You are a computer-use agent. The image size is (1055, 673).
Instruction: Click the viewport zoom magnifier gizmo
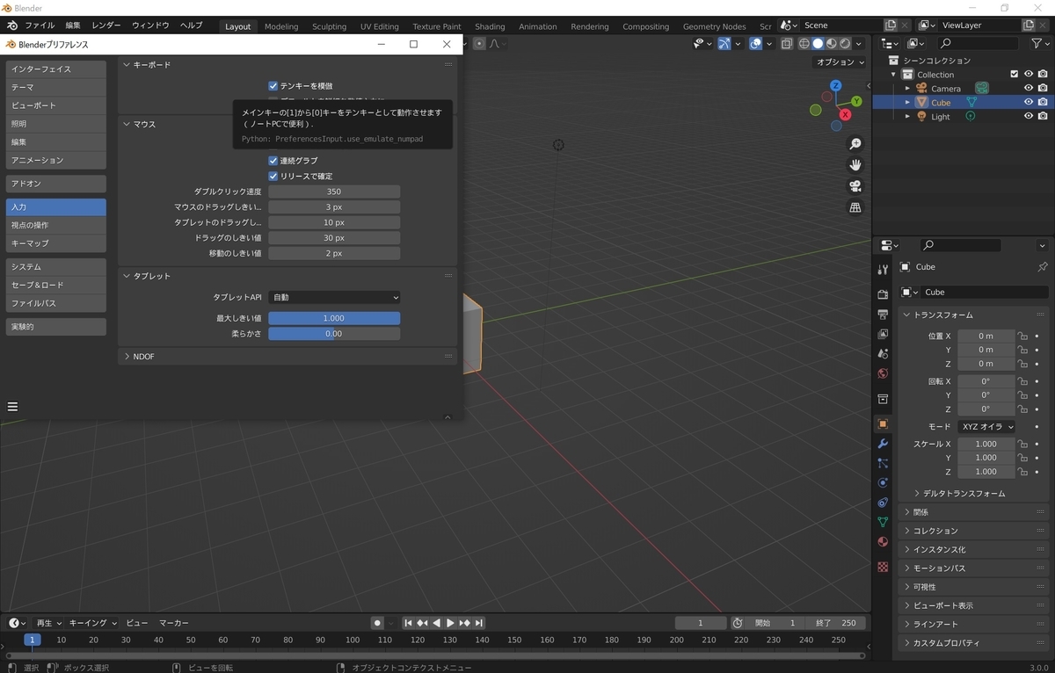pyautogui.click(x=855, y=144)
